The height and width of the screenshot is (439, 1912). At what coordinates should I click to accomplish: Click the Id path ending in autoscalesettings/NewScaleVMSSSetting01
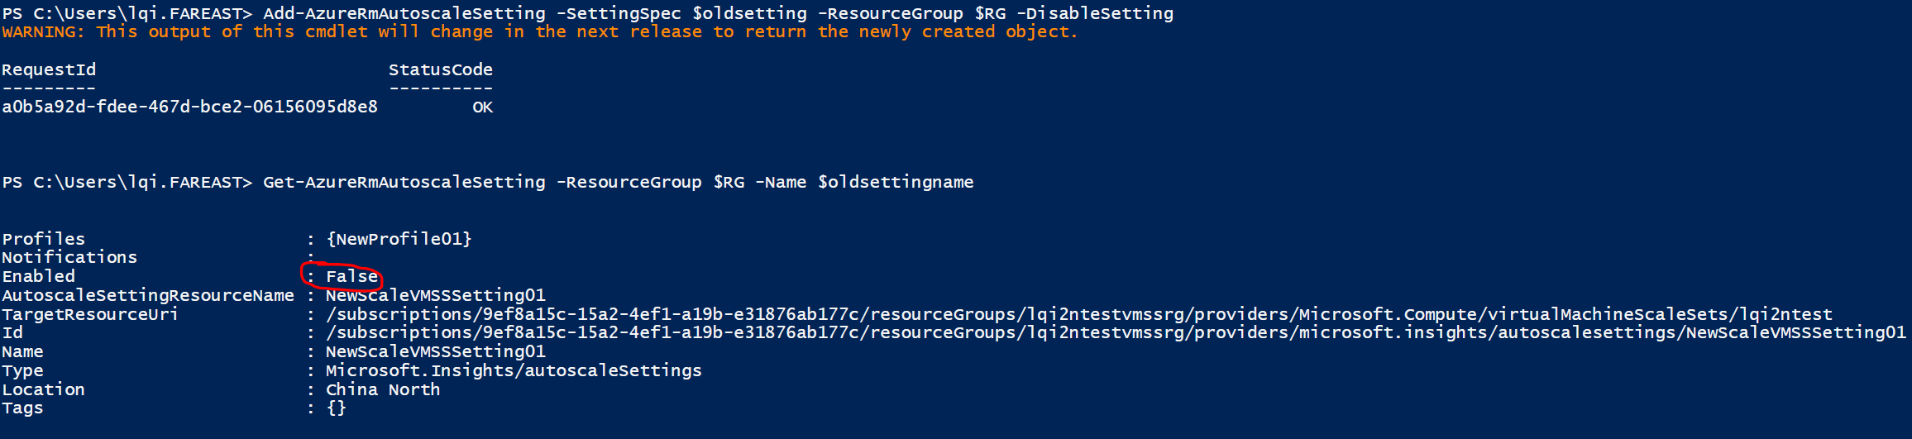click(x=1116, y=333)
